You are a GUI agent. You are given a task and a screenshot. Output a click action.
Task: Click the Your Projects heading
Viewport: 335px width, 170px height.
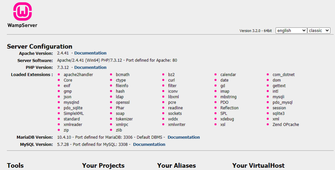(x=103, y=165)
